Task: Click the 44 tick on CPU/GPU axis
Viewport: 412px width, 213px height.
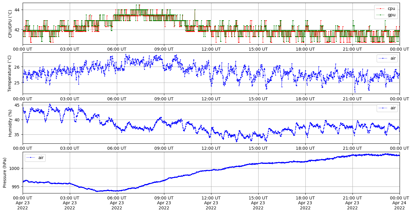Action: [x=17, y=10]
